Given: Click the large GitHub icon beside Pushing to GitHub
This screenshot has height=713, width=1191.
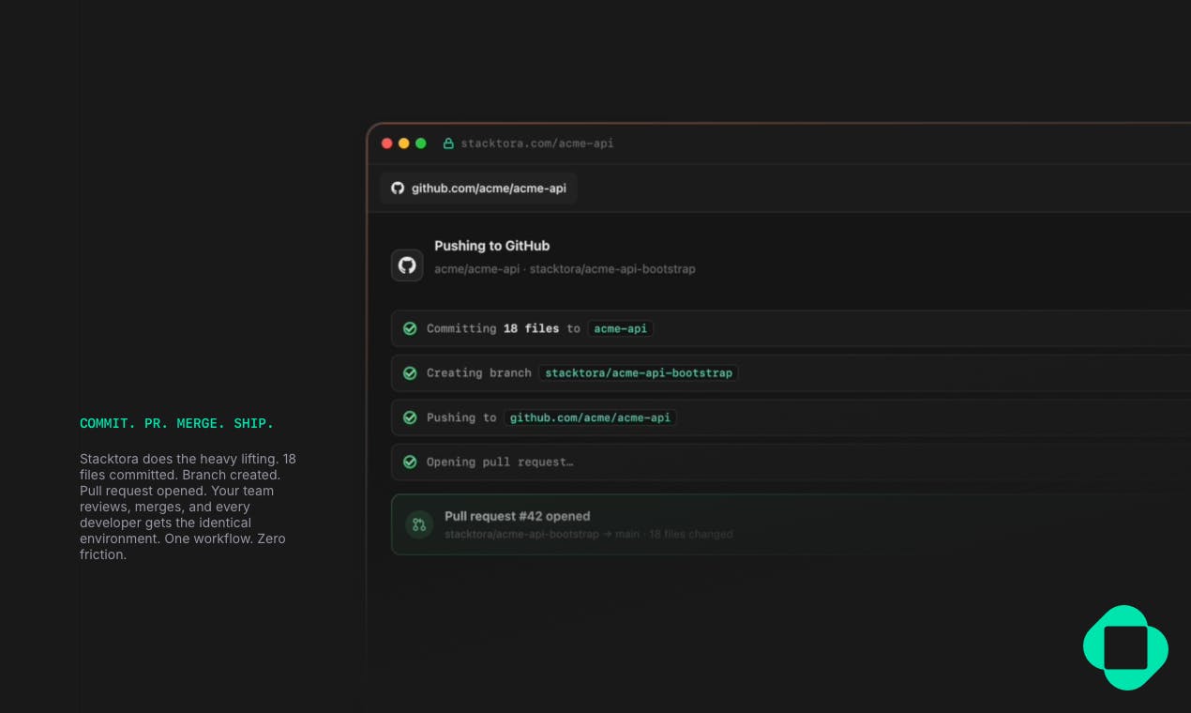Looking at the screenshot, I should 407,265.
